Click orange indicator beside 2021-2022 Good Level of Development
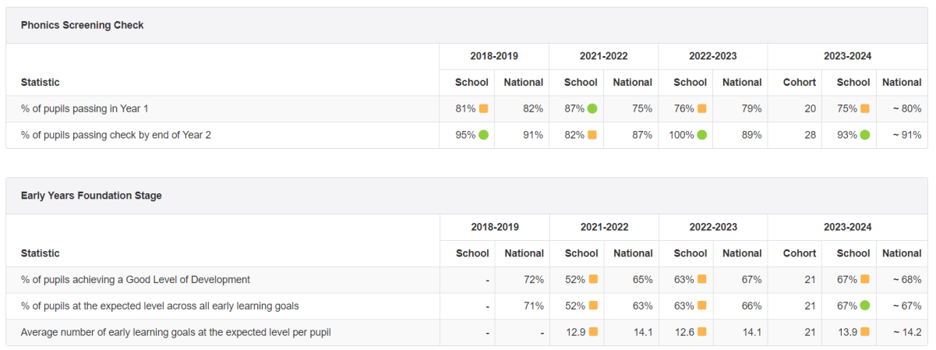Screen dimensions: 936x350 pos(593,279)
